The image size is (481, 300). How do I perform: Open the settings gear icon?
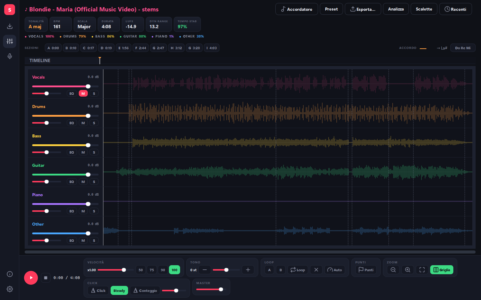10,289
